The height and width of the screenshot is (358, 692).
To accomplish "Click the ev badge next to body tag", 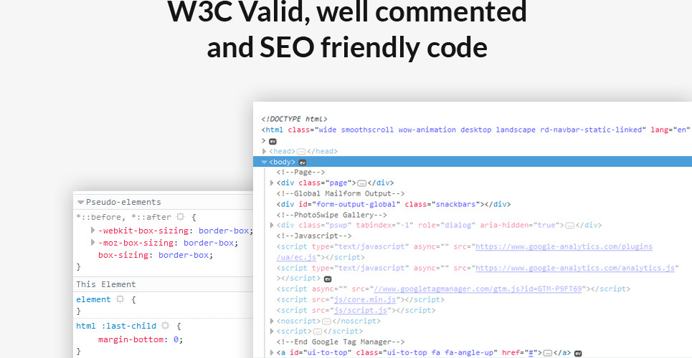I will pos(303,163).
